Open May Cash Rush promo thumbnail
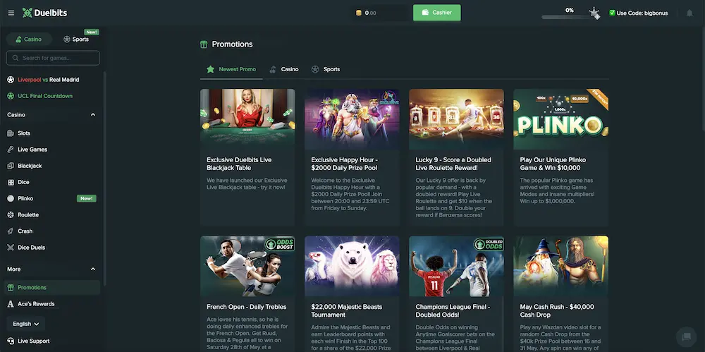Viewport: 705px width, 352px height. (561, 266)
